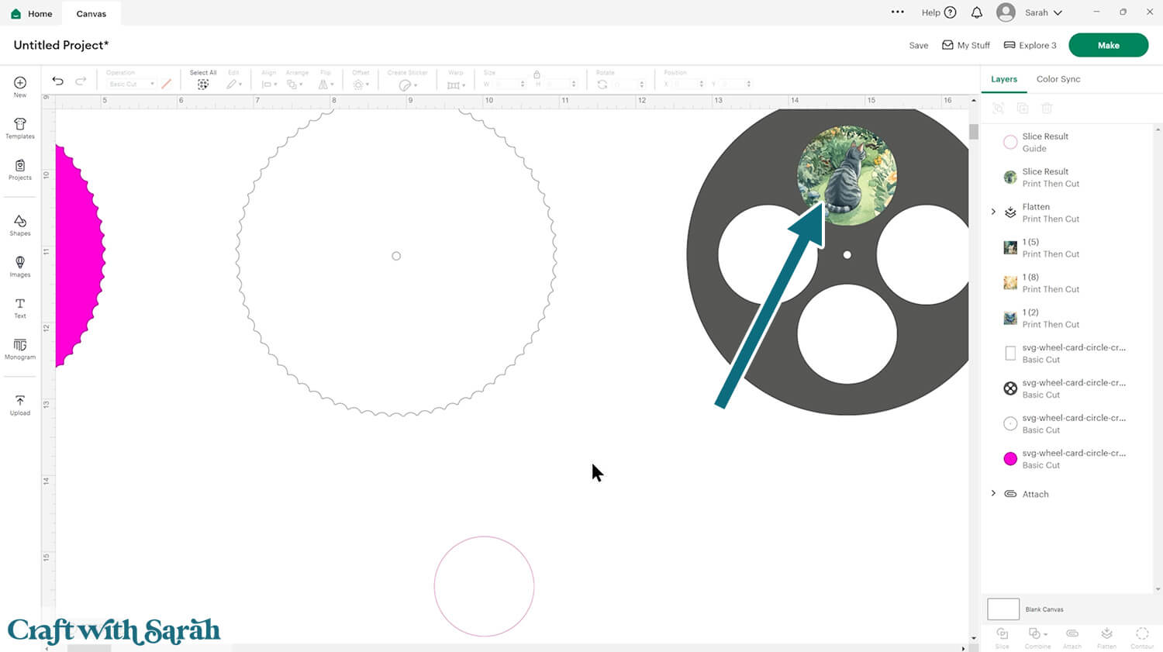Click the Duplicate layer icon
The width and height of the screenshot is (1163, 652).
1023,109
